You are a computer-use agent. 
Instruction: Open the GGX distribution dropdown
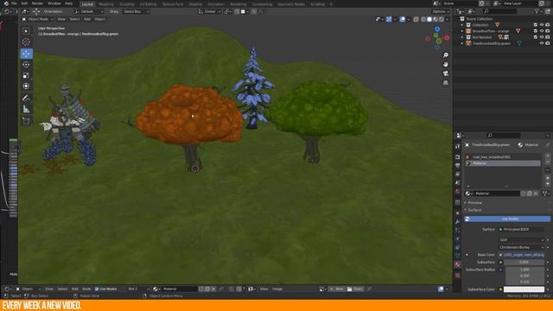522,240
